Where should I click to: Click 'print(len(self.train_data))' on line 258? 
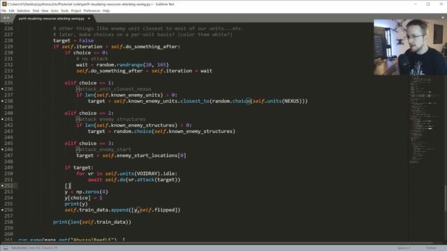(x=92, y=222)
